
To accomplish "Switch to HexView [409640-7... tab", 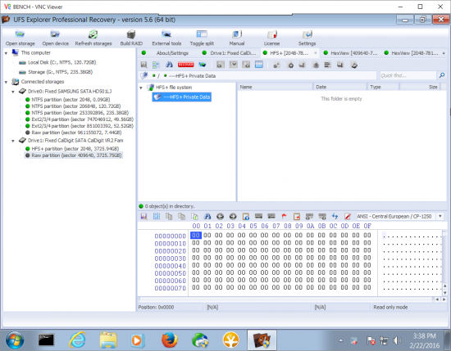I will pyautogui.click(x=351, y=53).
